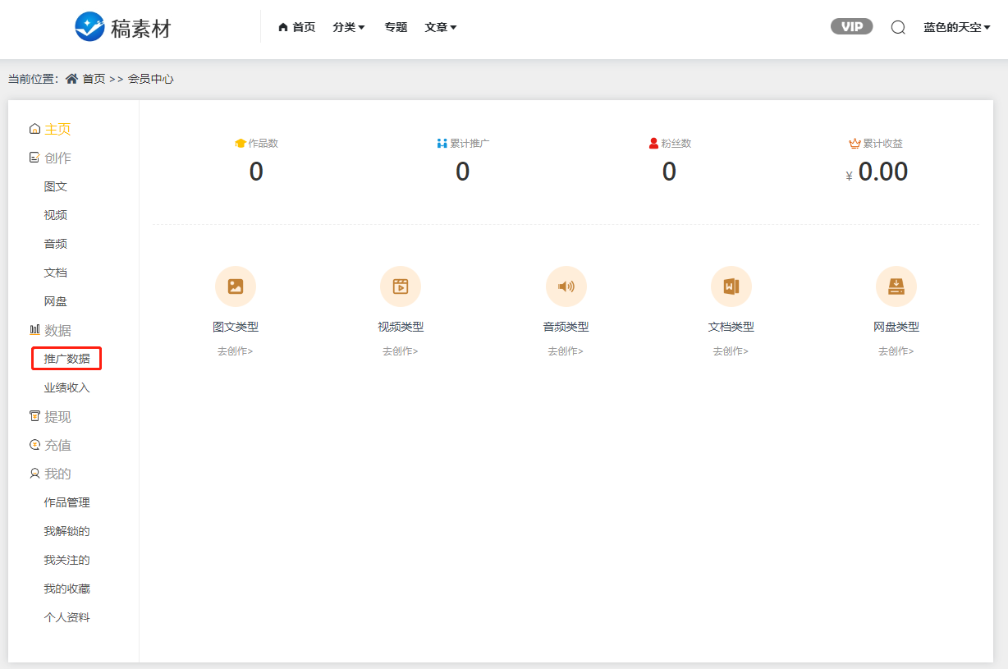Click the 图文类型 image icon

tap(236, 286)
